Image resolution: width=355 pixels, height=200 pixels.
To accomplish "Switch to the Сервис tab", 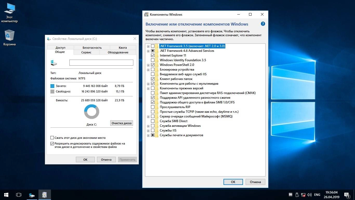I will [86, 52].
